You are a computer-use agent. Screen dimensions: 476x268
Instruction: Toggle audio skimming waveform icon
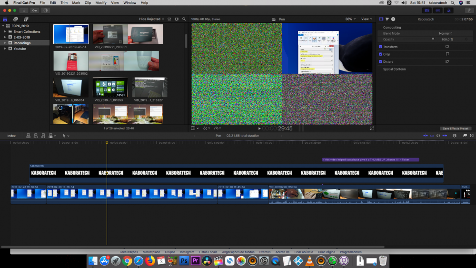point(432,136)
